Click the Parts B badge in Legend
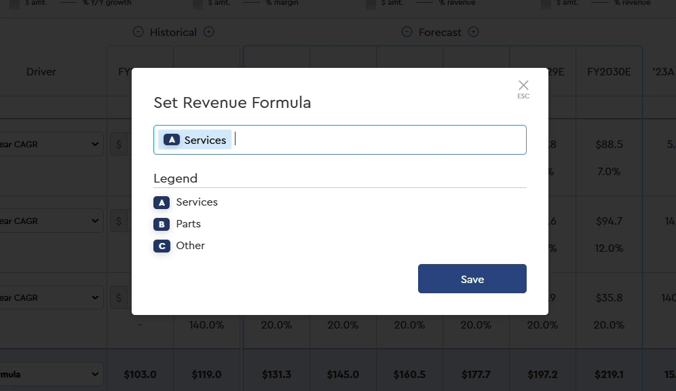676x391 pixels. pyautogui.click(x=161, y=223)
